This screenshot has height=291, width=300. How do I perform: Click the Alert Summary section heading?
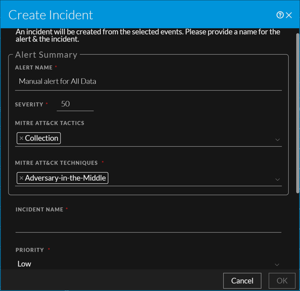pyautogui.click(x=46, y=55)
